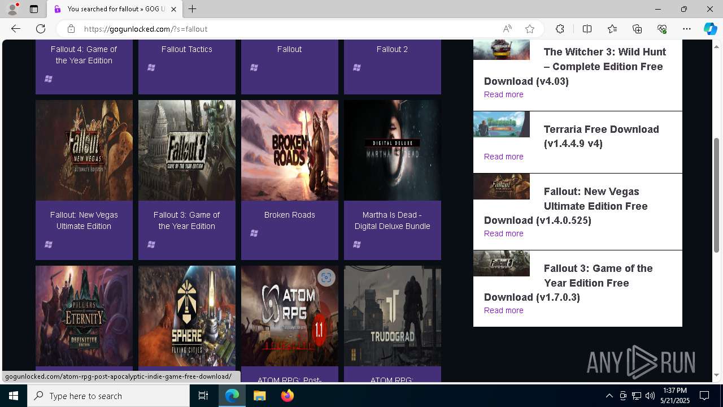
Task: Open 'Martha Is Dead - Digital Deluxe Bundle' title
Action: click(x=393, y=220)
